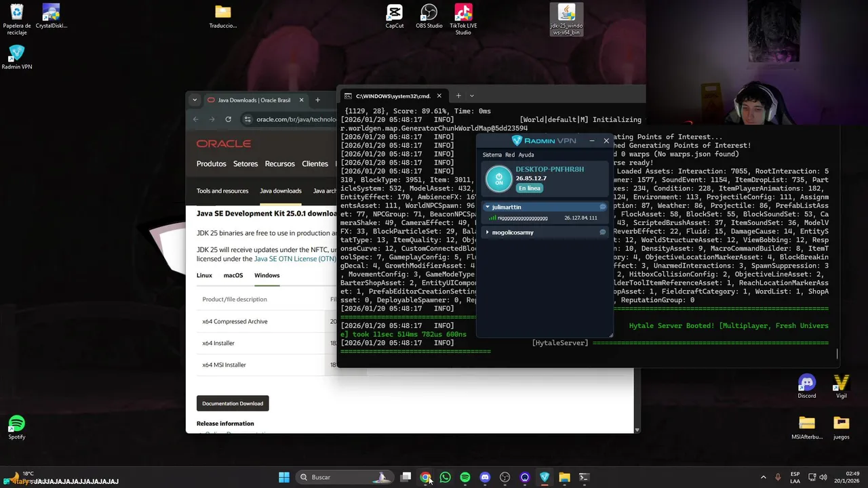Switch to Chrome in taskbar
This screenshot has height=488, width=868.
pos(425,477)
